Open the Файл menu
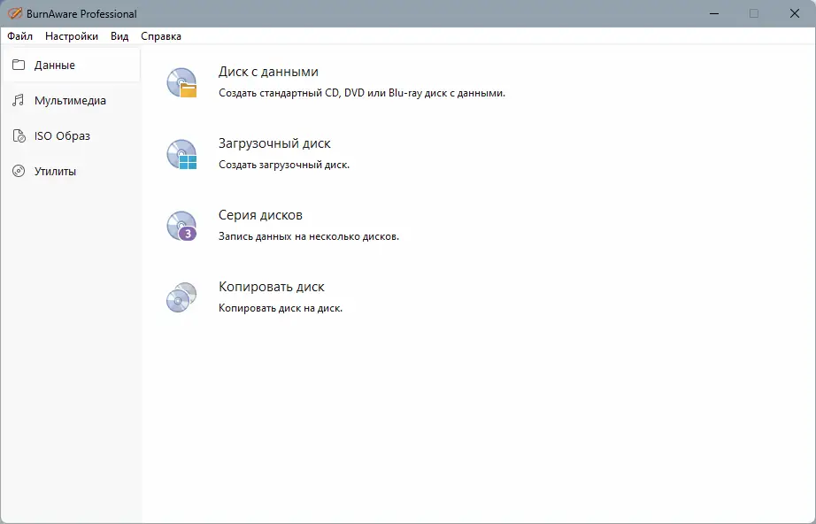Screen dimensions: 816x524 click(x=19, y=36)
